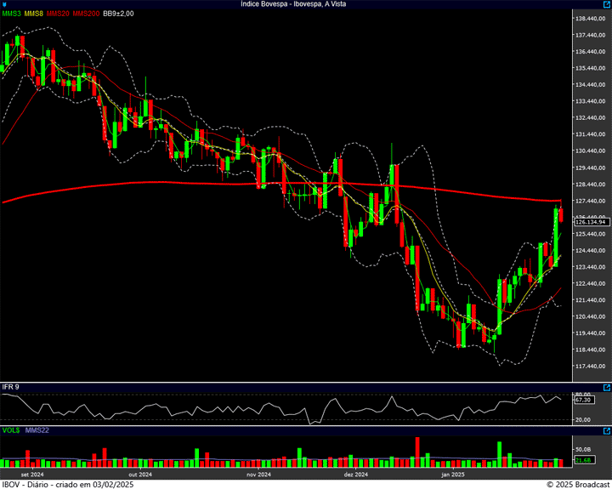
Task: Click the nov 2024 date label
Action: point(258,475)
